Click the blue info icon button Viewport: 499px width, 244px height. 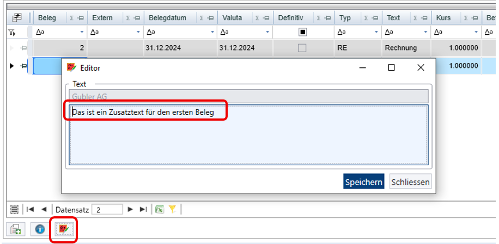(40, 229)
